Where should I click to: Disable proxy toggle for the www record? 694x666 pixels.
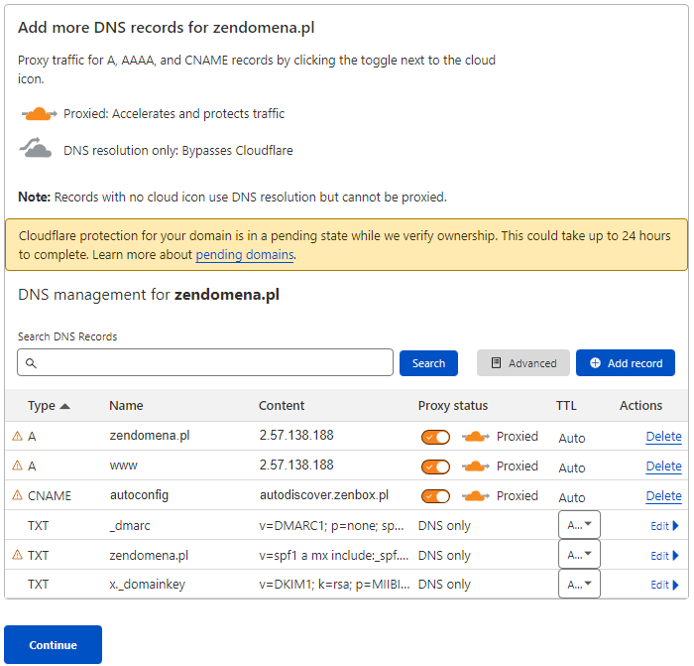coord(435,466)
